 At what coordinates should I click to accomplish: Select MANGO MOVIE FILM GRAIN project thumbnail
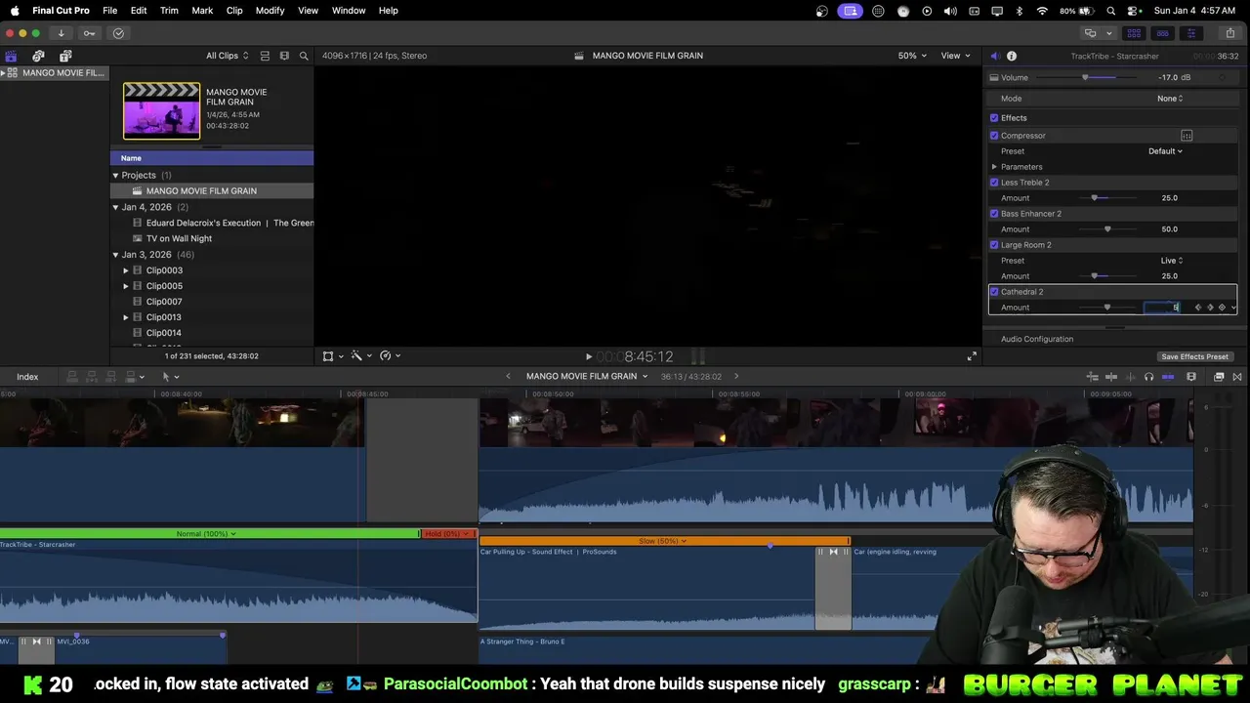point(161,110)
